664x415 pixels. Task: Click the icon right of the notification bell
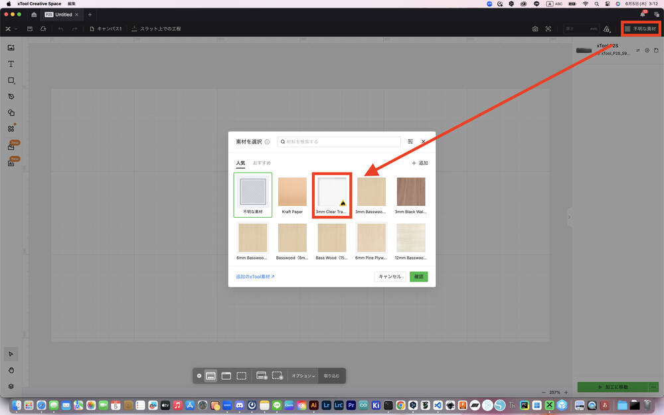pyautogui.click(x=657, y=15)
